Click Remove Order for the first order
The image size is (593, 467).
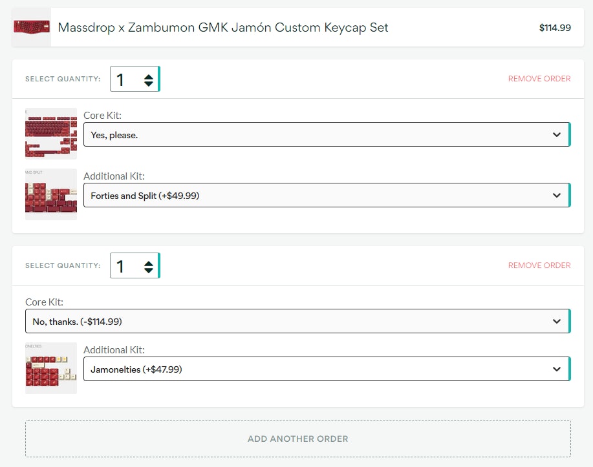coord(539,79)
